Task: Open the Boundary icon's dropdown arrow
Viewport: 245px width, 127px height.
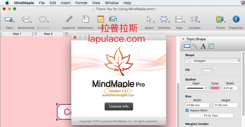Action: point(48,22)
